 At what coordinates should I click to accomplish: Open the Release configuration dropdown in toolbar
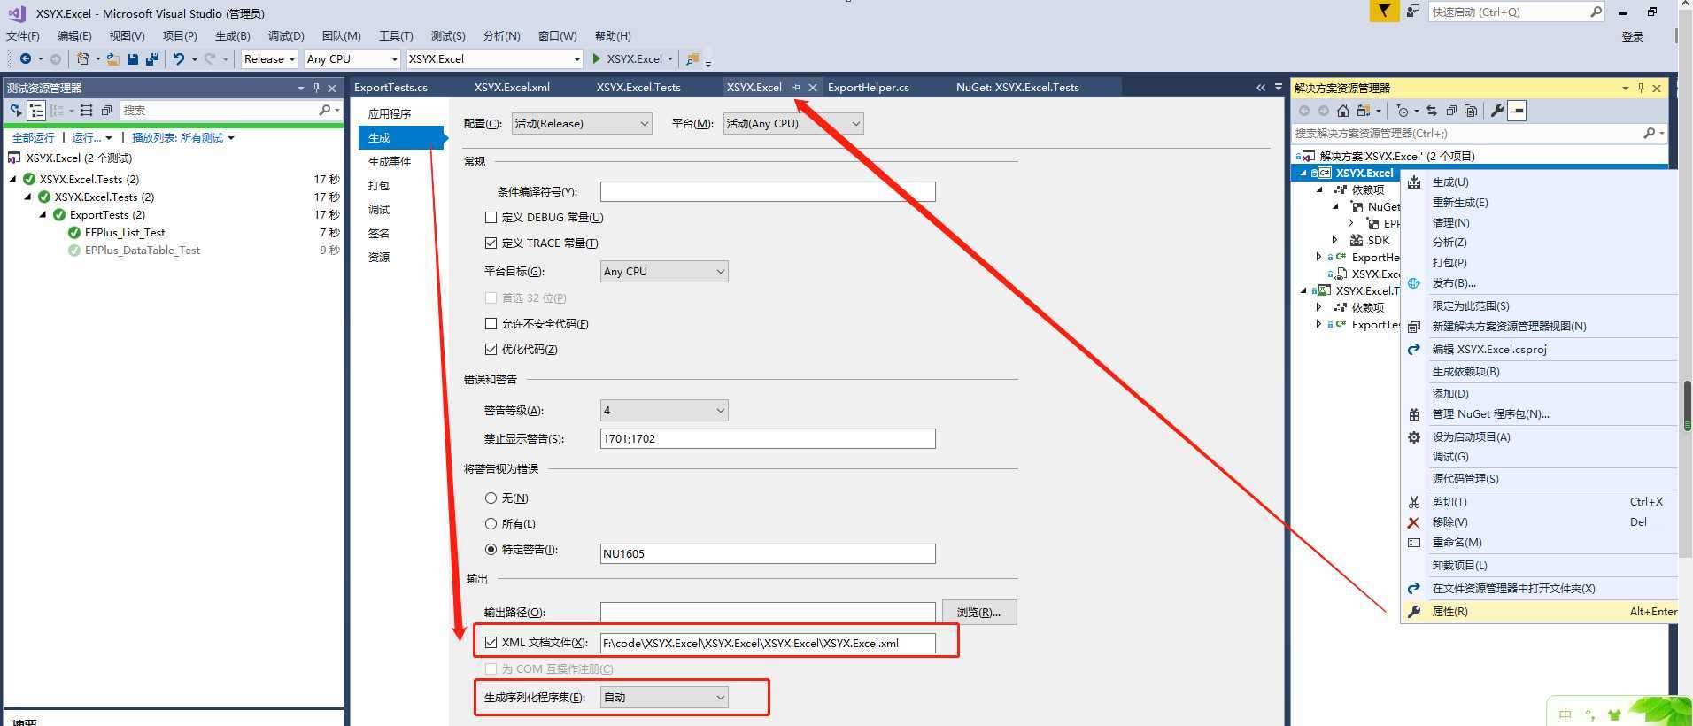tap(269, 58)
